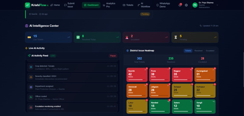
Task: Click the Escalated card trend arrow icon
Action: point(166,37)
